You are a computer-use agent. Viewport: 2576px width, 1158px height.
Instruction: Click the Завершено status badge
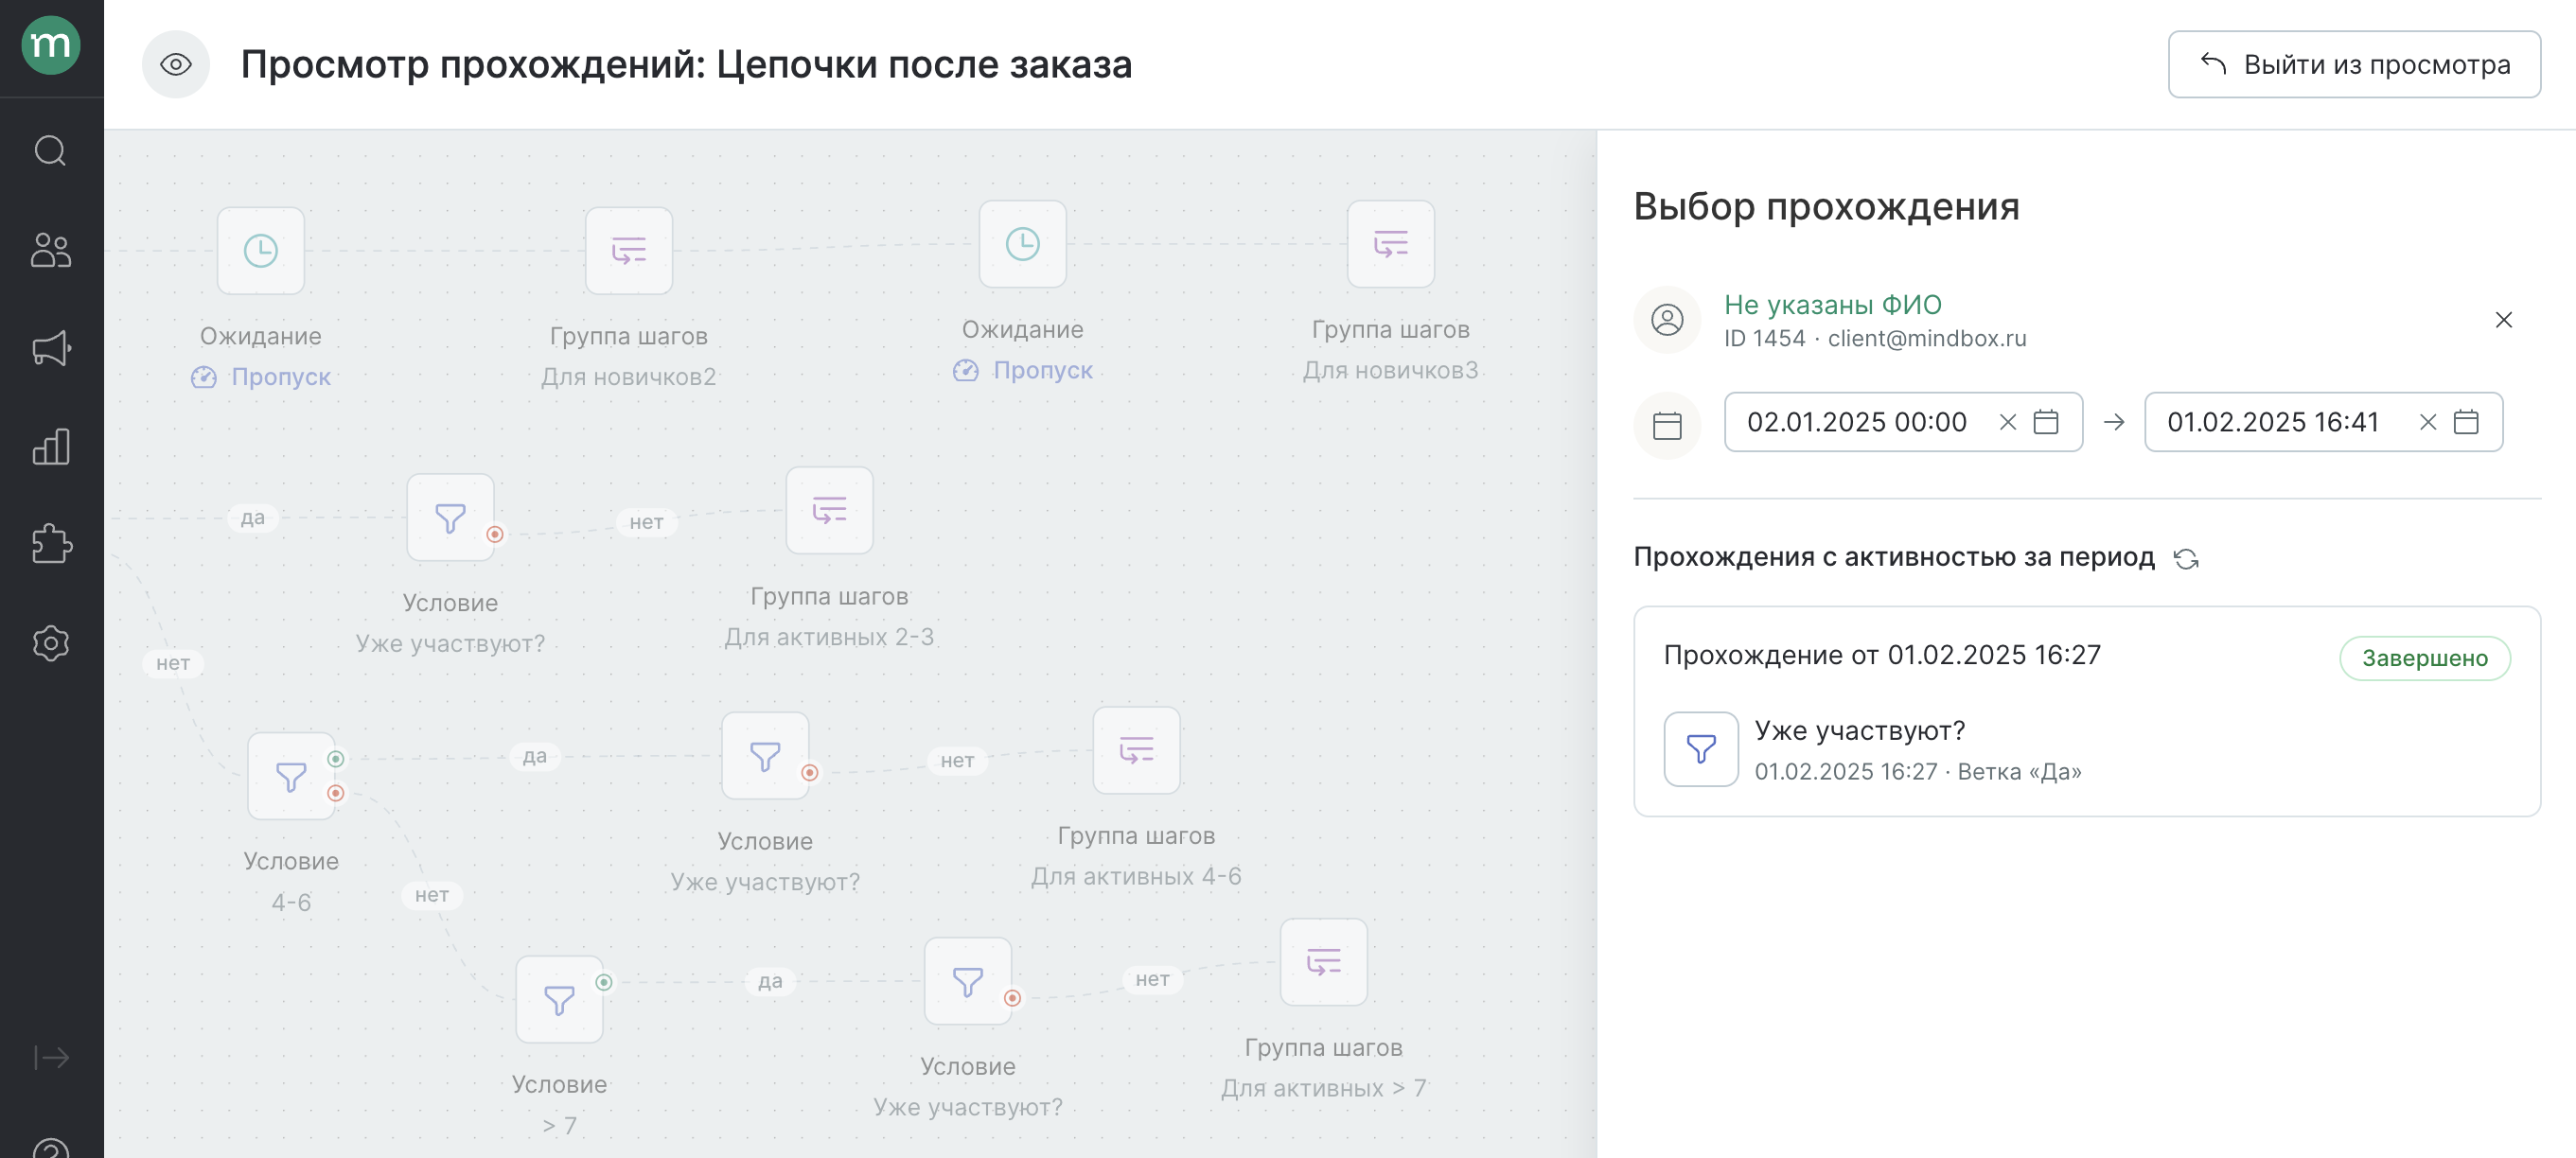coord(2424,658)
